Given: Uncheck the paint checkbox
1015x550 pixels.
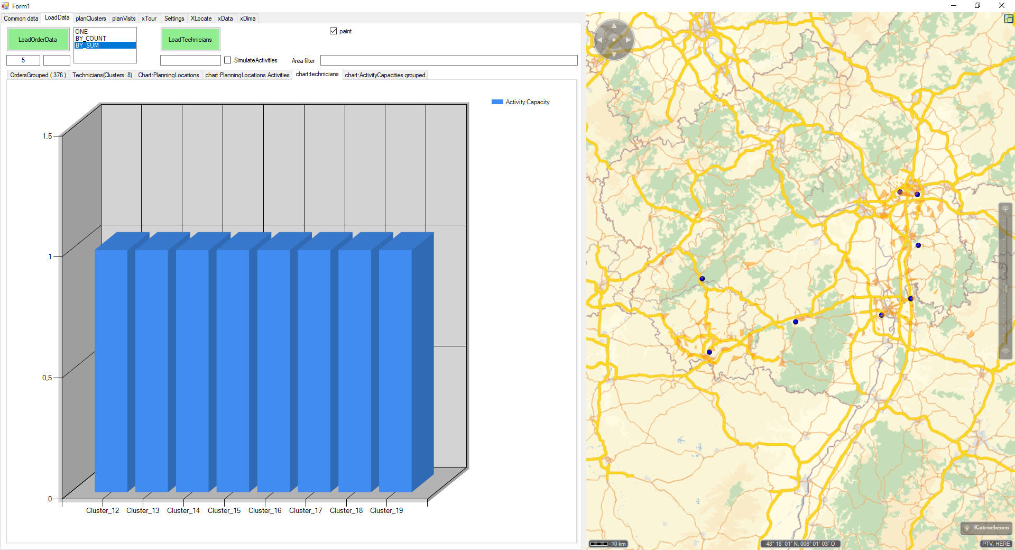Looking at the screenshot, I should click(333, 31).
